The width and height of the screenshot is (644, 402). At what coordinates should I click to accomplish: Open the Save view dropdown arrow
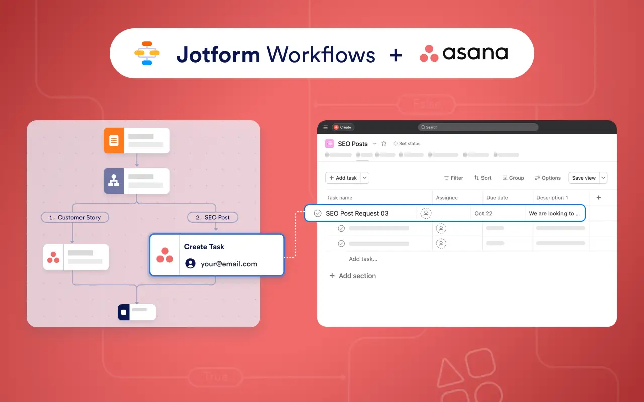coord(603,178)
